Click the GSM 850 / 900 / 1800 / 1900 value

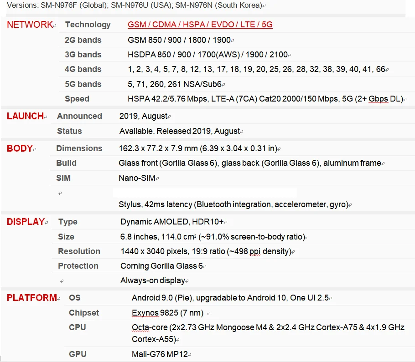[x=179, y=40]
